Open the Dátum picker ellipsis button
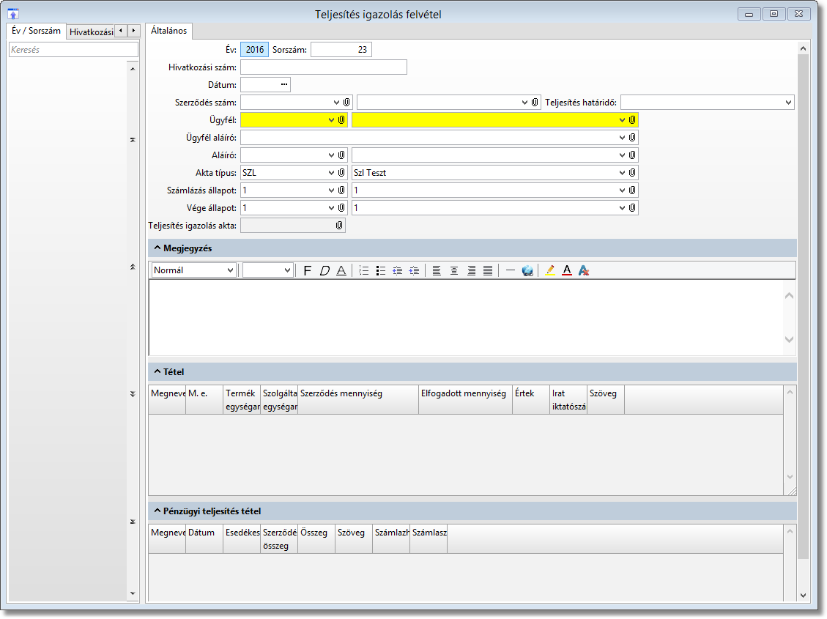 [x=284, y=85]
